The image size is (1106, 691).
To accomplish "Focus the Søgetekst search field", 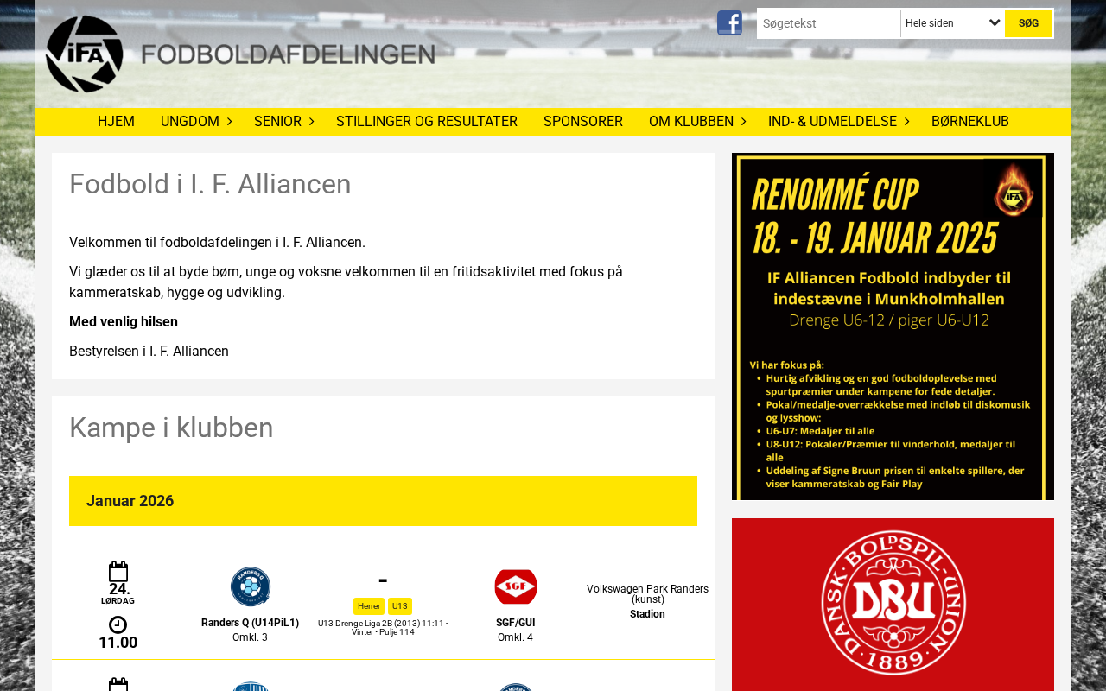I will pos(829,23).
